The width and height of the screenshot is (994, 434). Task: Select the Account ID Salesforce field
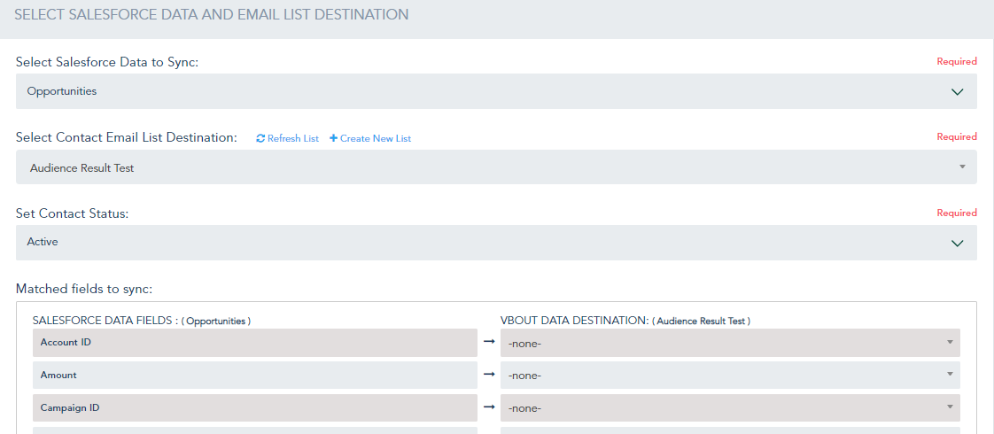point(255,343)
